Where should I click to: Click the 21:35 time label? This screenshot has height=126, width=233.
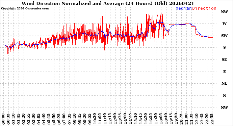tap(191, 119)
